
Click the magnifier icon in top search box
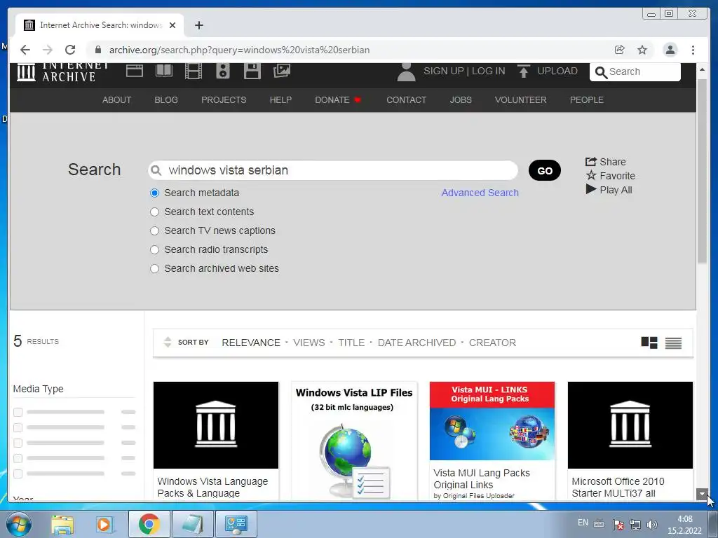[601, 72]
